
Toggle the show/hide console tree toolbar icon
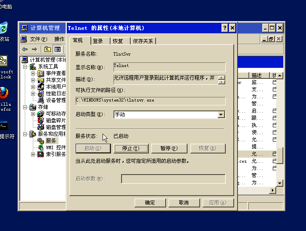(58, 49)
